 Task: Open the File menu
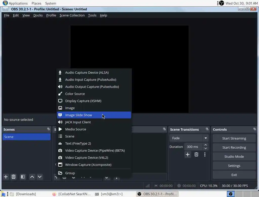pos(7,15)
